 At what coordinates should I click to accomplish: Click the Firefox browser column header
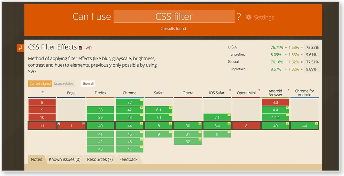[x=100, y=93]
